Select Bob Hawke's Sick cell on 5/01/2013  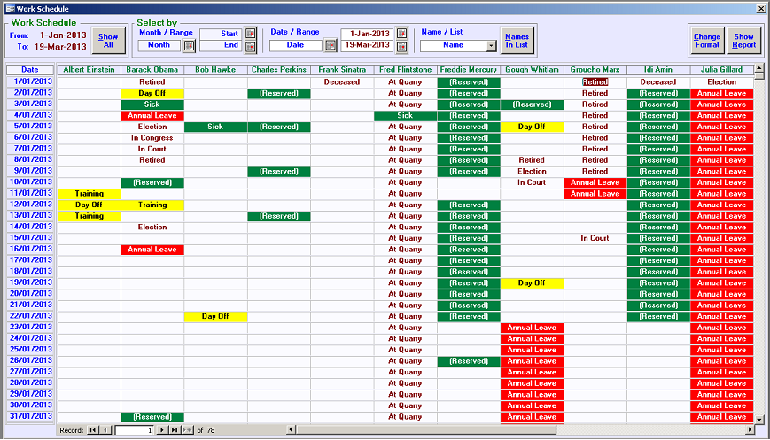215,127
